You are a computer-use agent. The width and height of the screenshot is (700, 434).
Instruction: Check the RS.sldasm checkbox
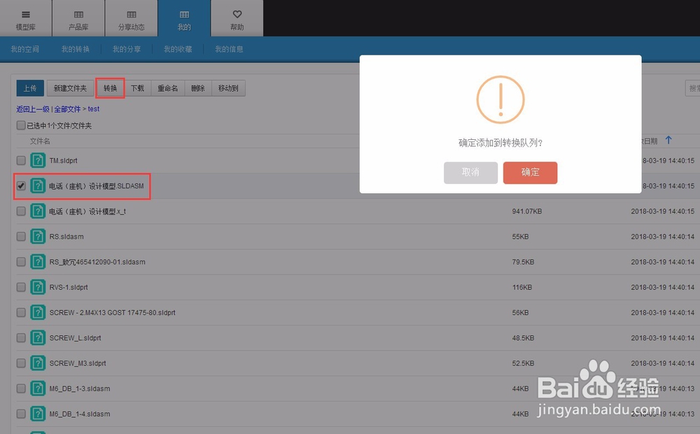click(21, 237)
